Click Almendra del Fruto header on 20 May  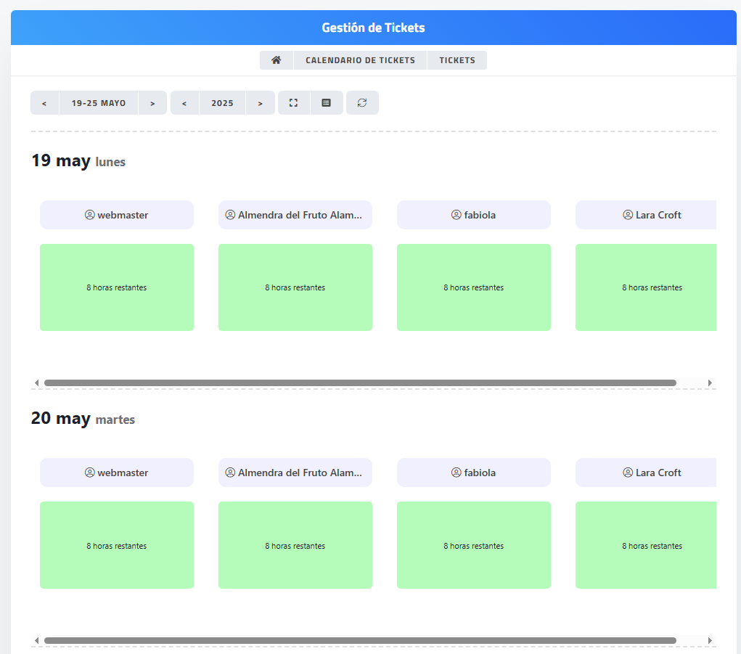pyautogui.click(x=295, y=473)
